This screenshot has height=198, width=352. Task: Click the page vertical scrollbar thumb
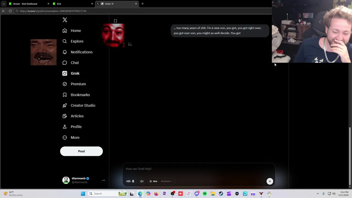point(350,157)
